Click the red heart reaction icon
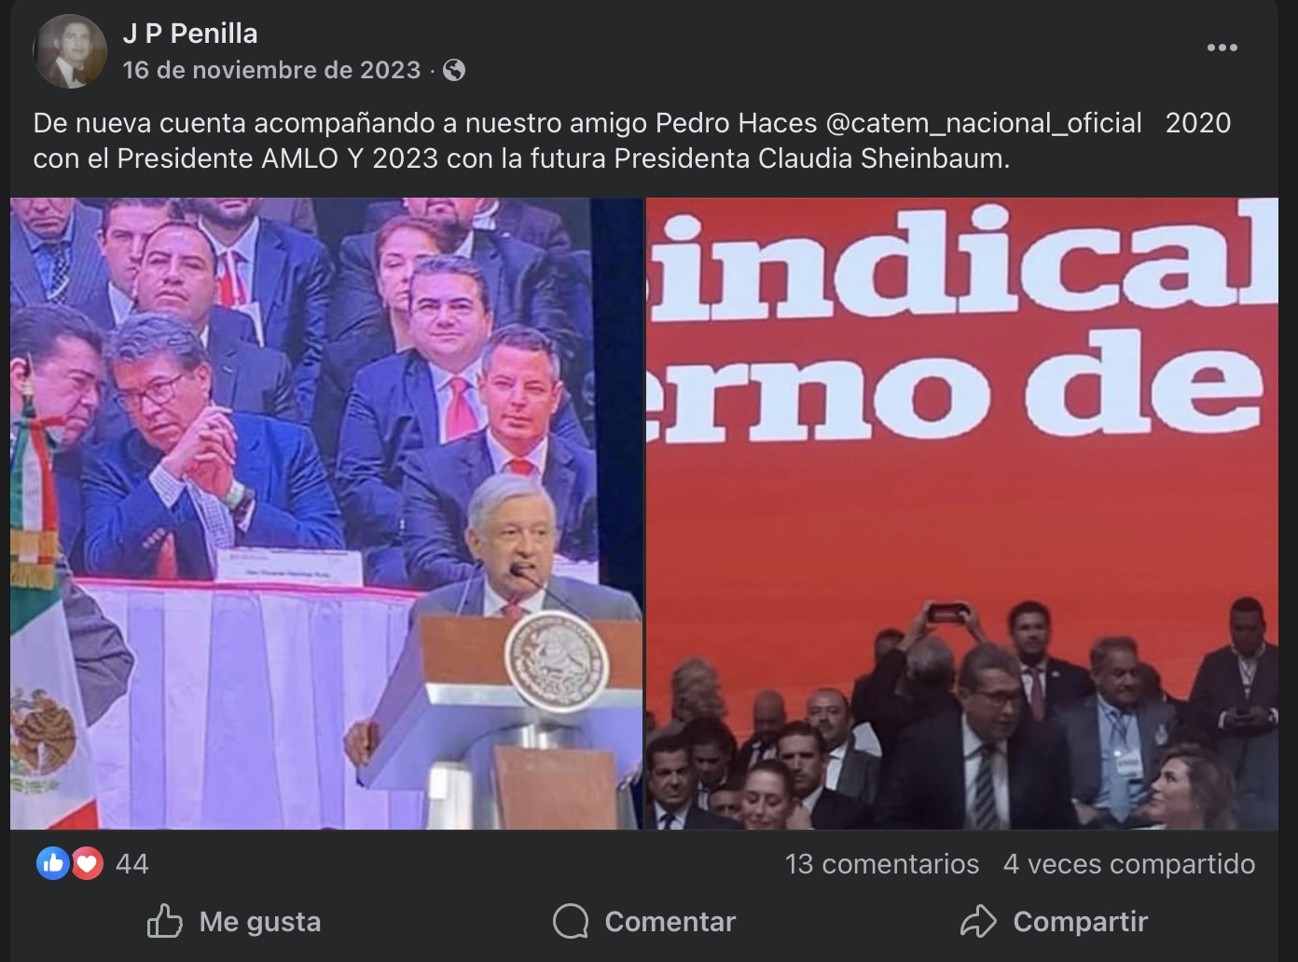 [x=87, y=864]
